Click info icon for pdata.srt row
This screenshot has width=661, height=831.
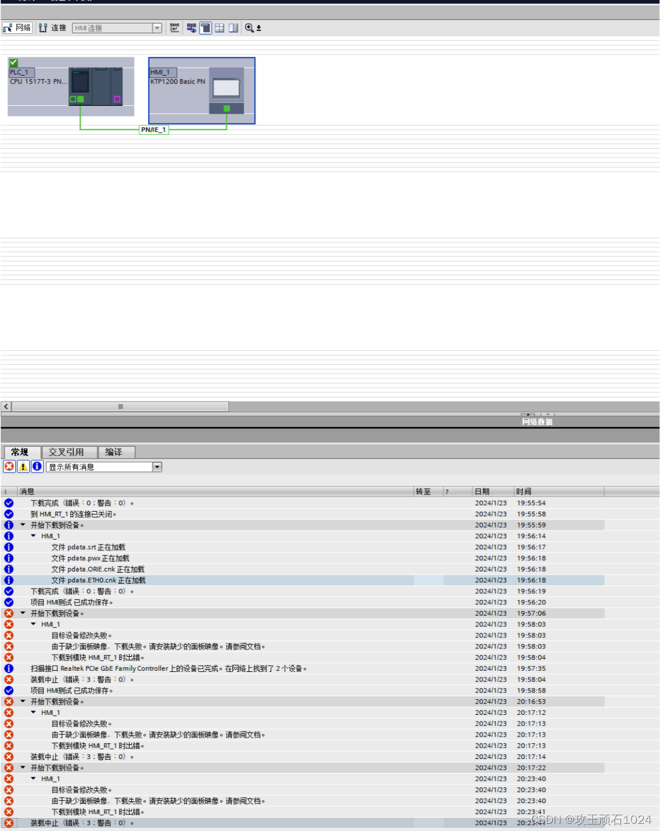[9, 547]
